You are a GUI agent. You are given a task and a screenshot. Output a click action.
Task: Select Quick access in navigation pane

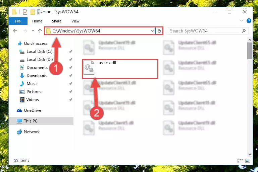[36, 44]
